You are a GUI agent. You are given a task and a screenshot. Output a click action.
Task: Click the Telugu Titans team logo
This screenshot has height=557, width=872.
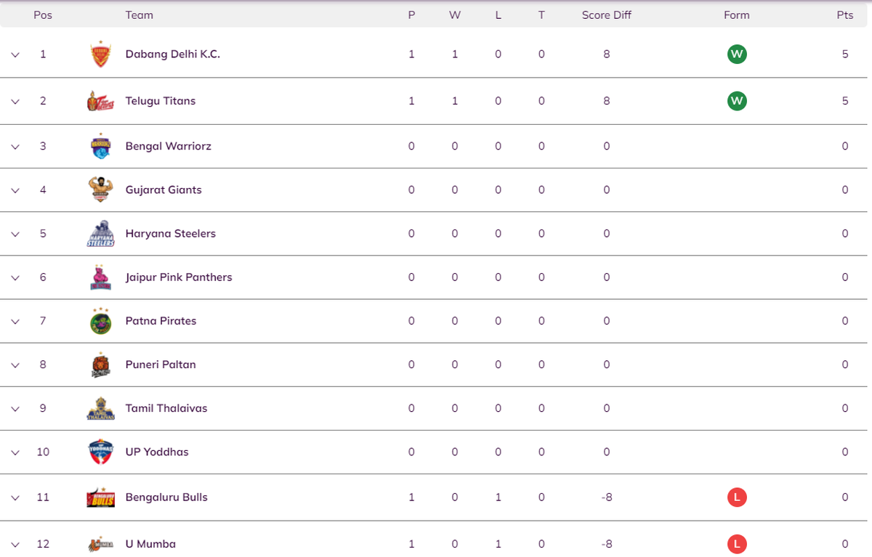coord(100,101)
